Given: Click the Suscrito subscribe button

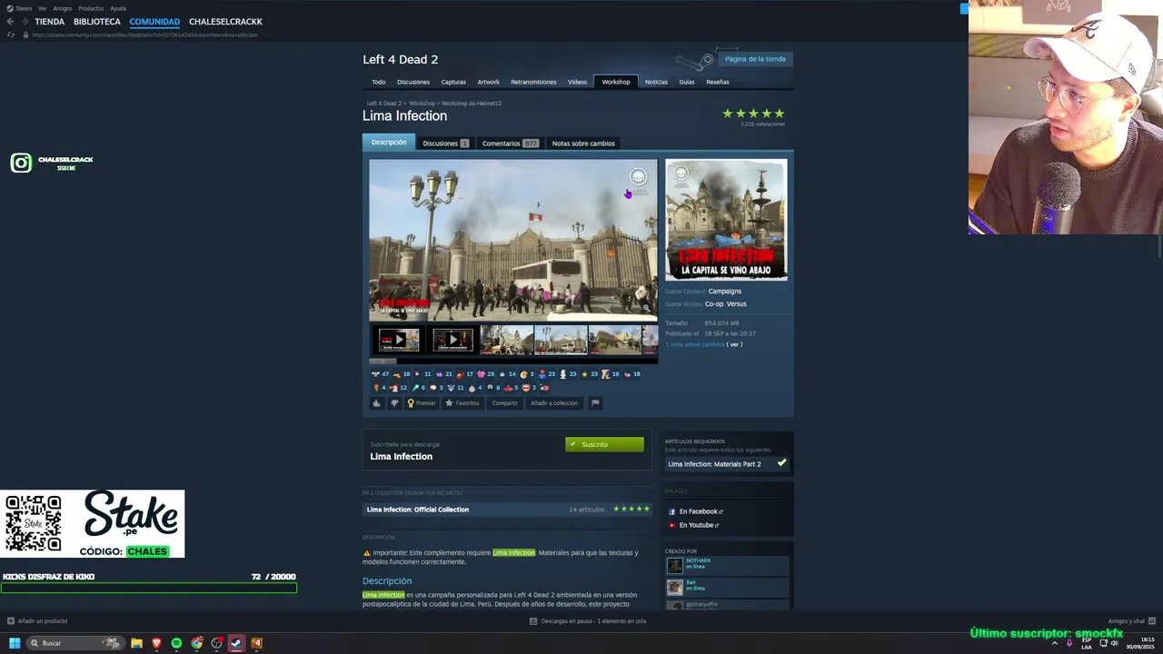Looking at the screenshot, I should pos(604,444).
